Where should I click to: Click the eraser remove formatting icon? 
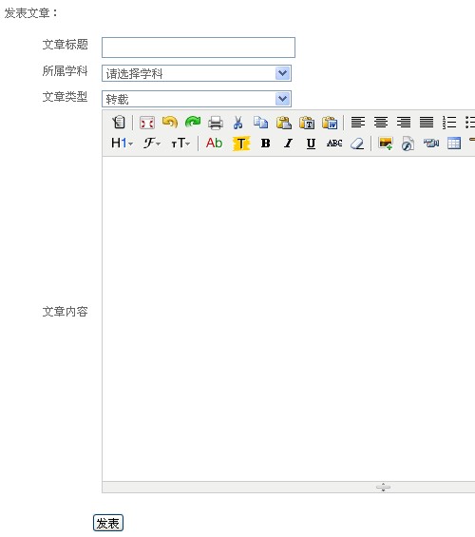coord(357,144)
